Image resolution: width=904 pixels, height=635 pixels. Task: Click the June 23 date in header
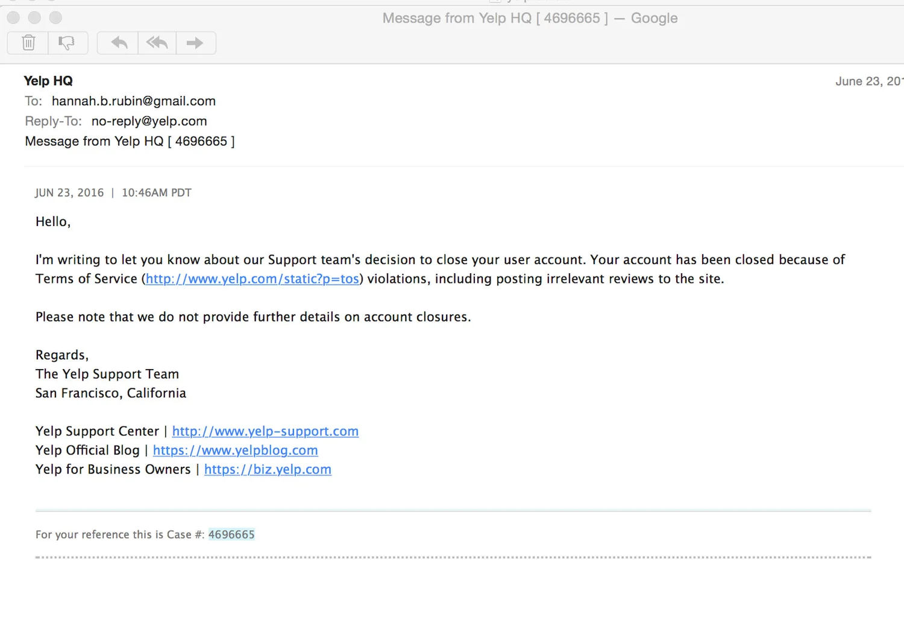coord(869,81)
